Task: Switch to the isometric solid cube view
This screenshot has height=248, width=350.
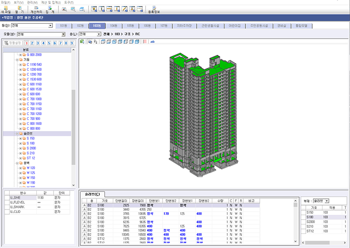Action: 137,42
